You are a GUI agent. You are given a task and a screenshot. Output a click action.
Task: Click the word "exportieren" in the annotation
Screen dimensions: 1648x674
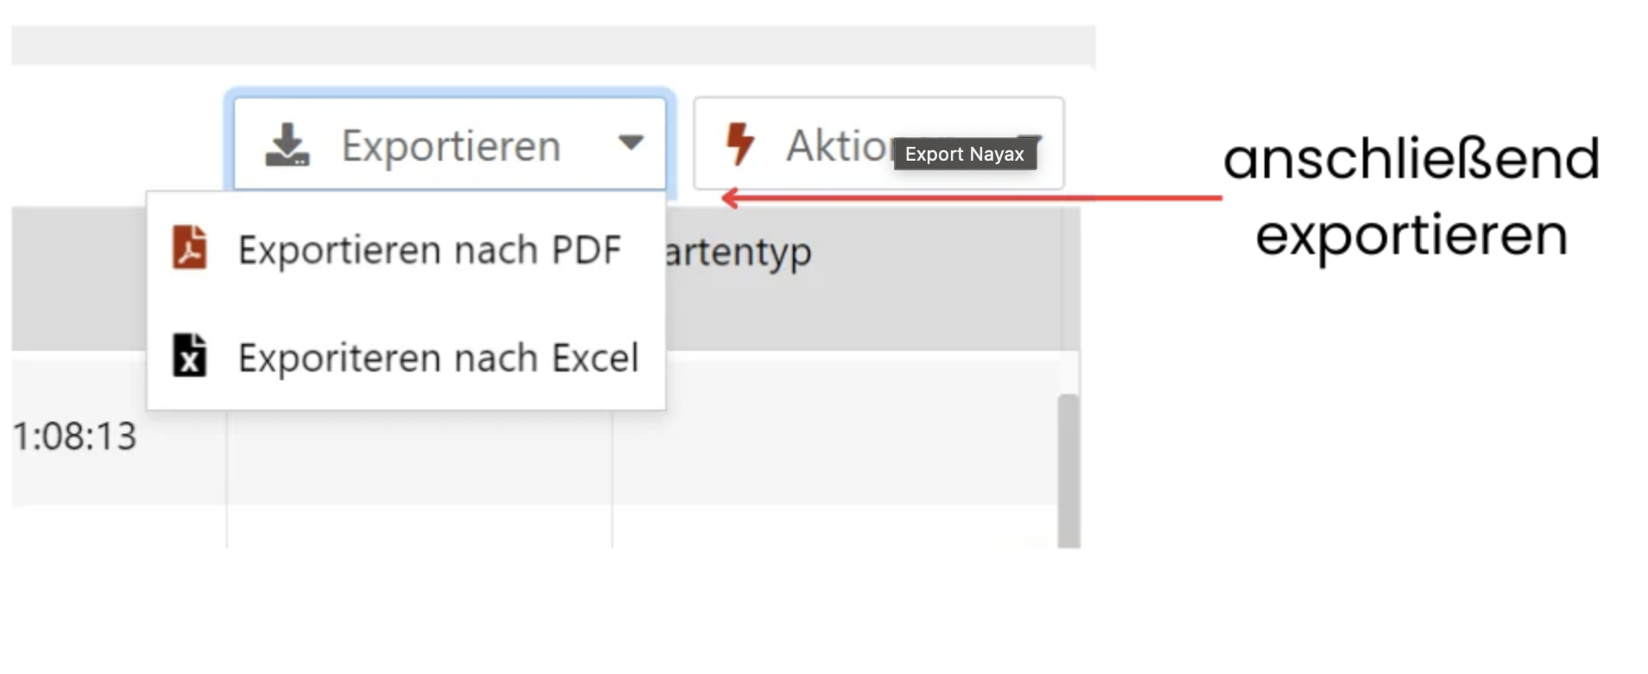click(1411, 235)
